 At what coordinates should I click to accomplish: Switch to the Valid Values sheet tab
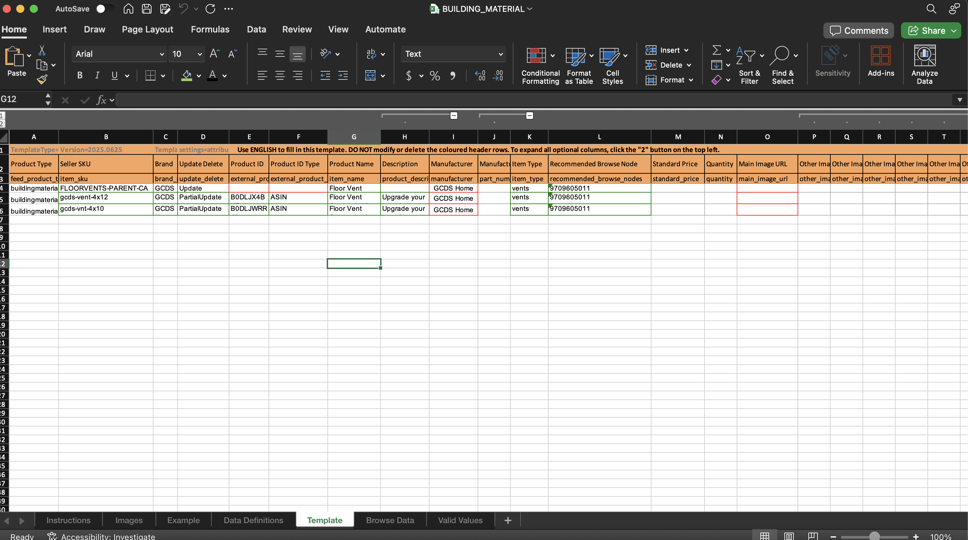click(x=460, y=520)
